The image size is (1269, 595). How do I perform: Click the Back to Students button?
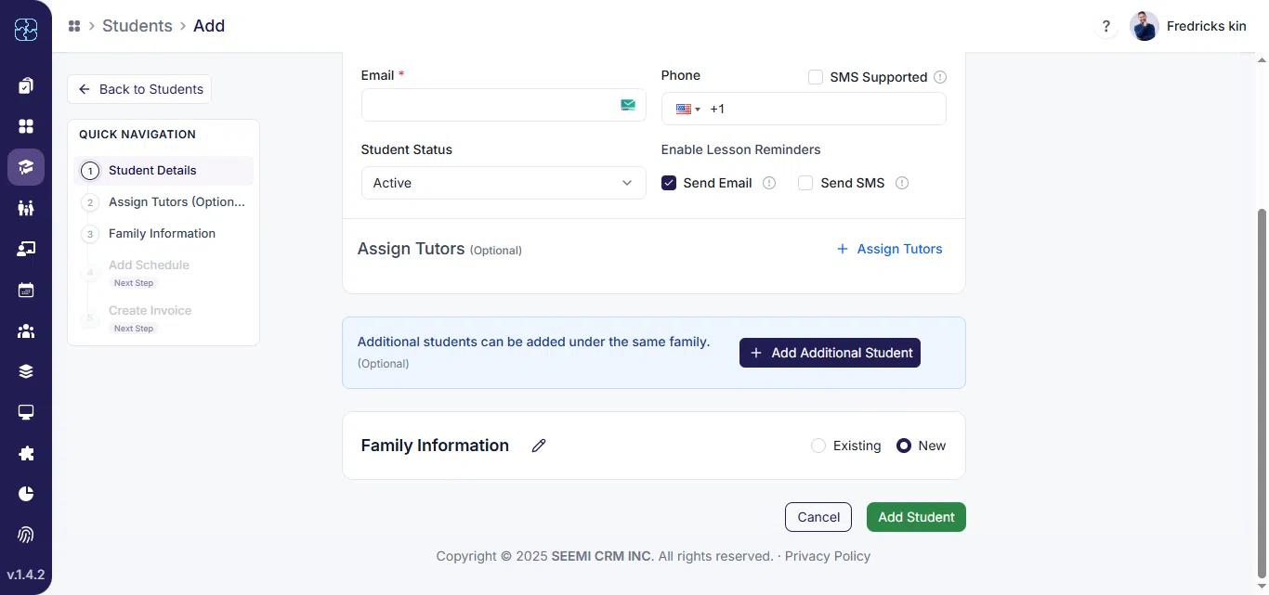pyautogui.click(x=139, y=89)
